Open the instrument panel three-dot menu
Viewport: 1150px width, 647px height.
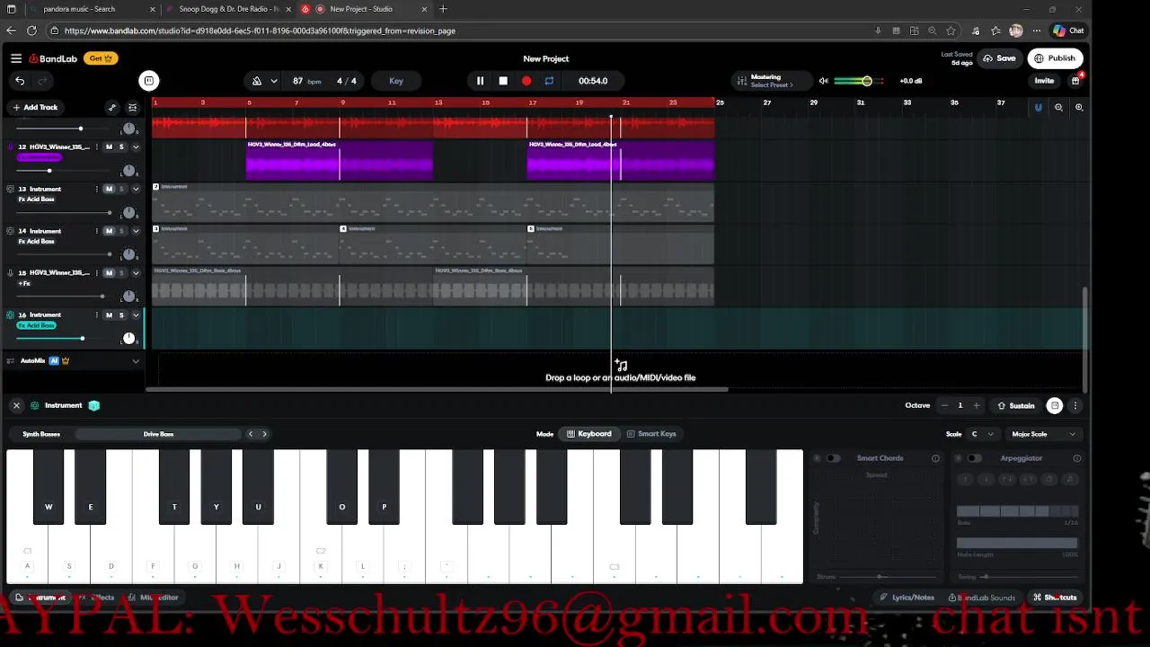1075,405
